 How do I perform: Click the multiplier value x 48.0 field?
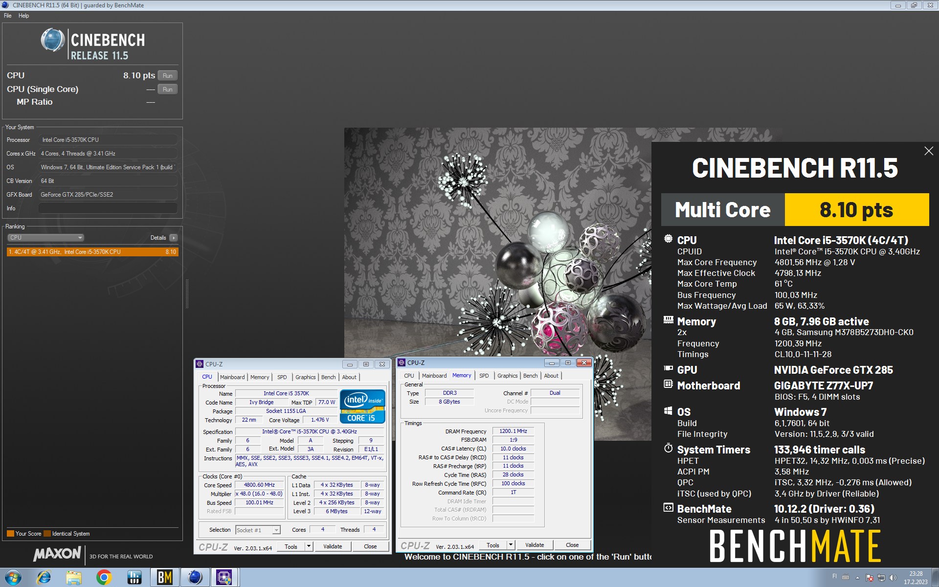click(x=259, y=494)
